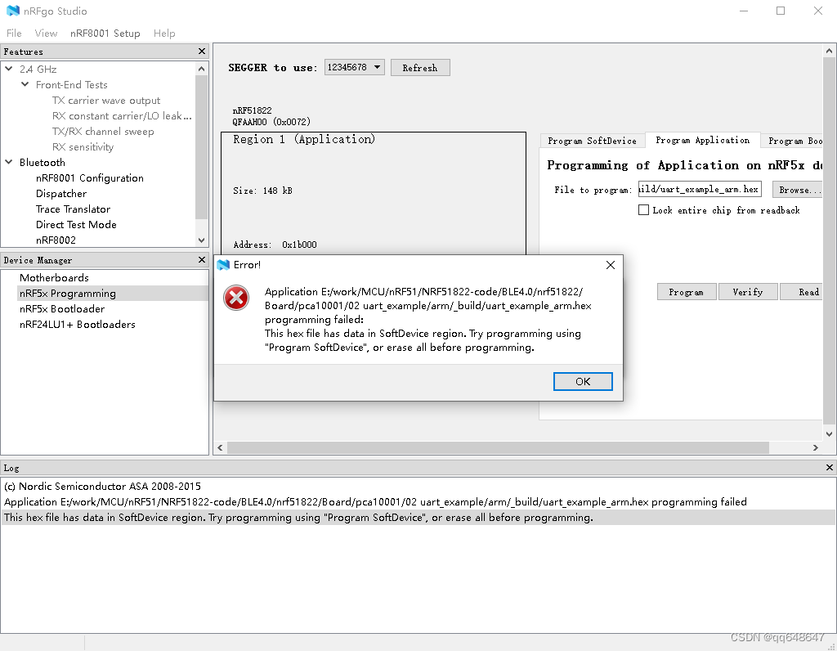Viewport: 837px width, 651px height.
Task: Select TX/RX channel sweep
Action: click(x=103, y=132)
